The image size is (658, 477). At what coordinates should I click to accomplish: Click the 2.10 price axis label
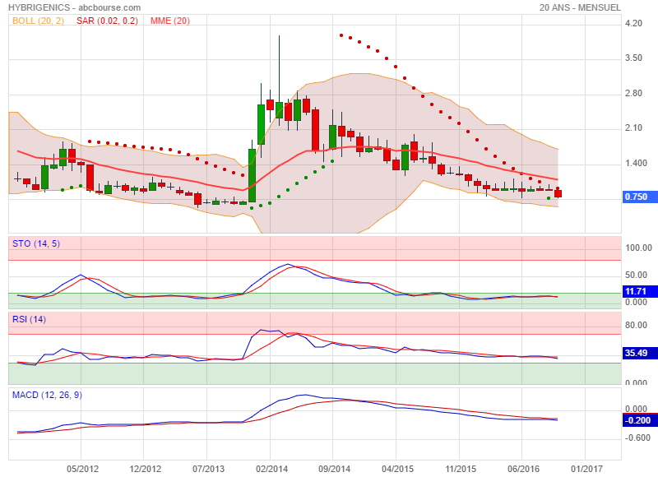tap(633, 128)
